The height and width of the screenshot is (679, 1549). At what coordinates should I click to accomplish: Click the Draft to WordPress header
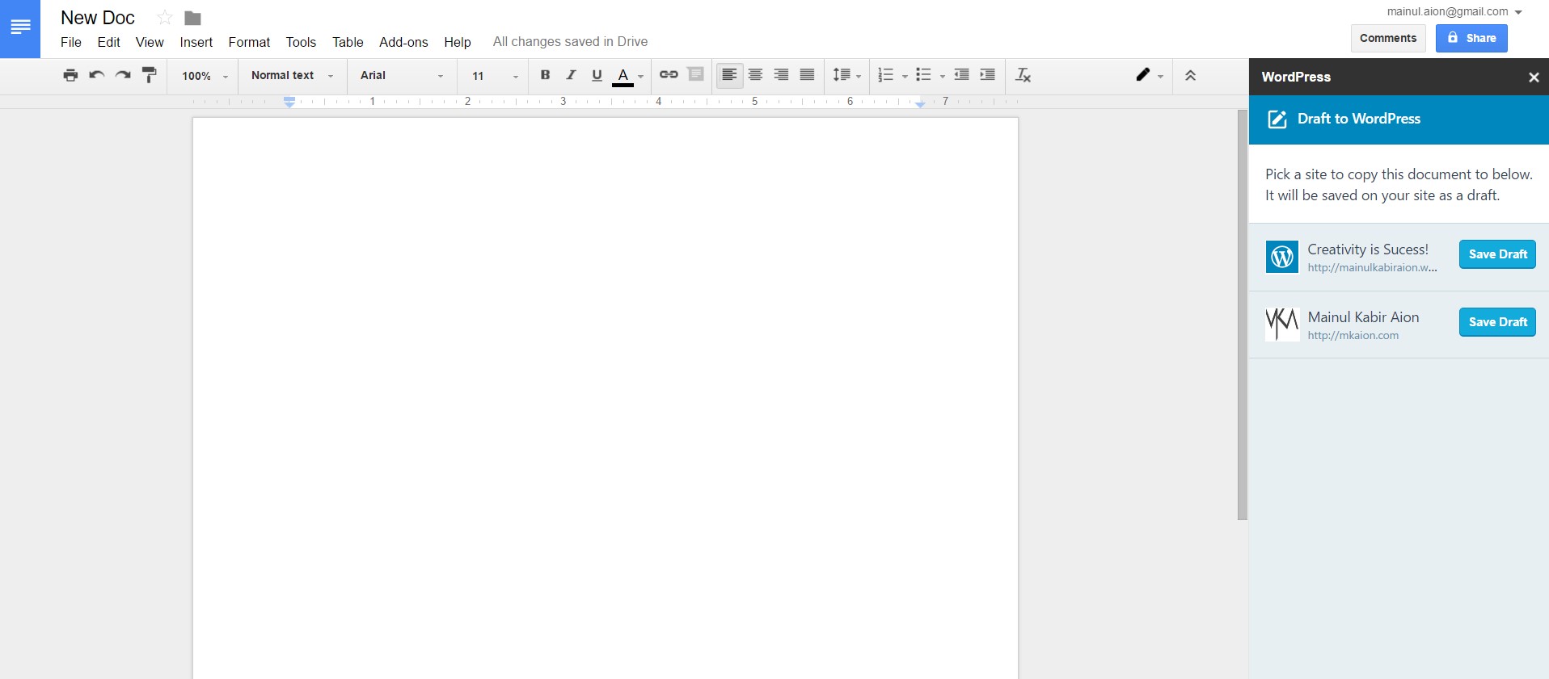pyautogui.click(x=1399, y=119)
